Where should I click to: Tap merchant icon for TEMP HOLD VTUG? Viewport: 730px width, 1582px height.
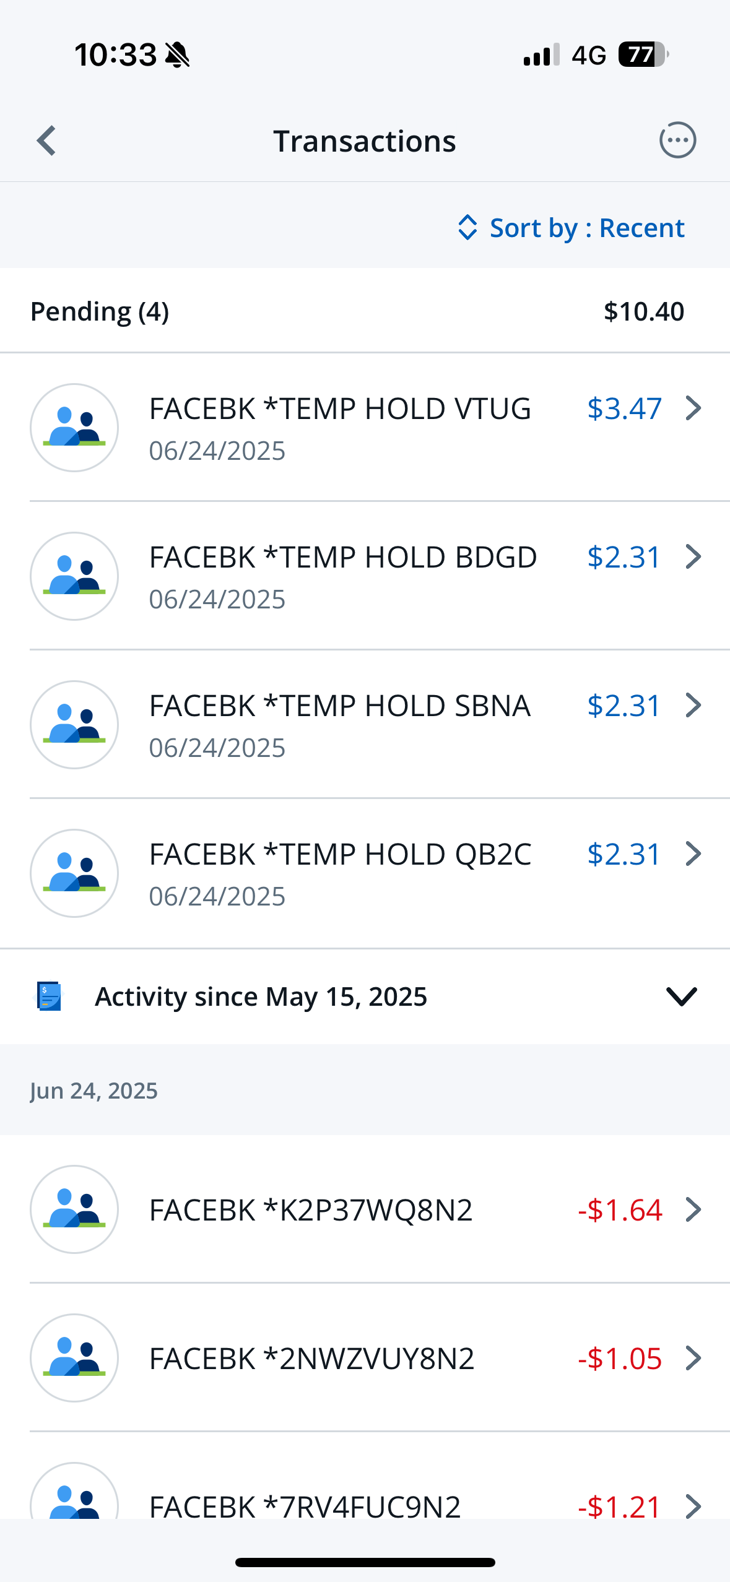click(74, 428)
